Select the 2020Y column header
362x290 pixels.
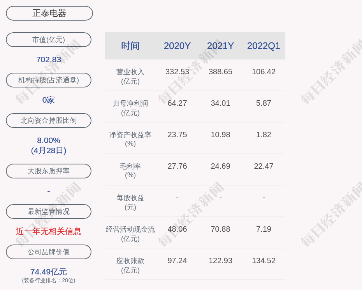click(x=177, y=46)
